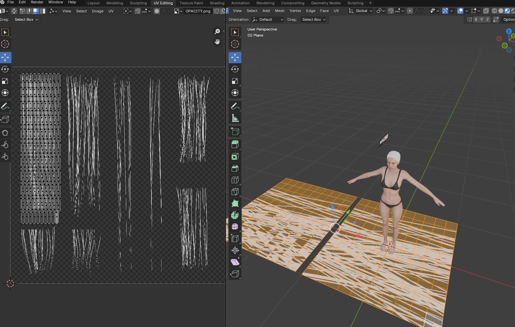Open the Orientation Default dropdown
This screenshot has height=327, width=515.
coord(268,19)
